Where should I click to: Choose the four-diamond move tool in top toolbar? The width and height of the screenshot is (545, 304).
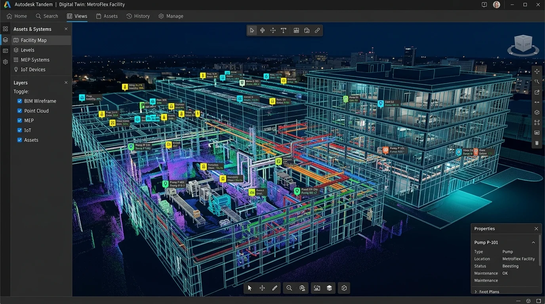[273, 30]
